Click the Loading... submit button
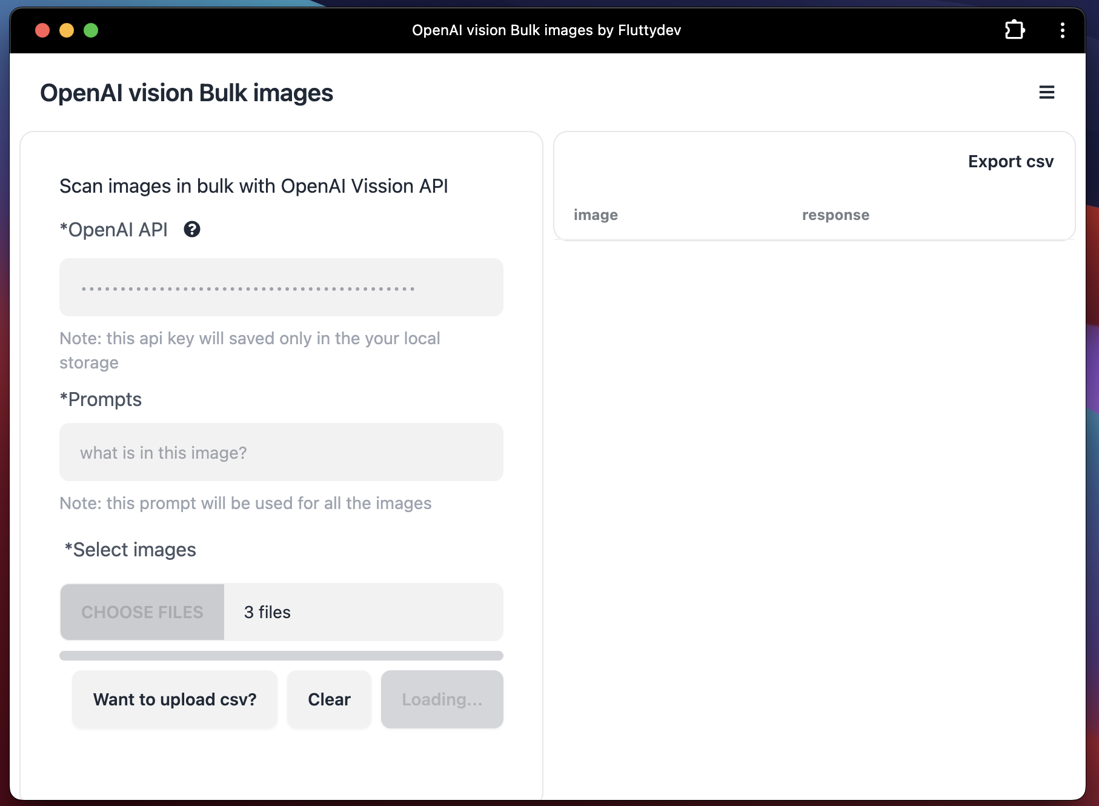The width and height of the screenshot is (1099, 806). pyautogui.click(x=442, y=699)
